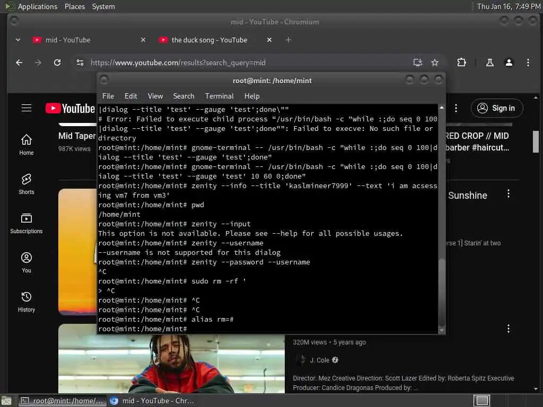Click terminal scrollbar up arrow

[x=442, y=108]
